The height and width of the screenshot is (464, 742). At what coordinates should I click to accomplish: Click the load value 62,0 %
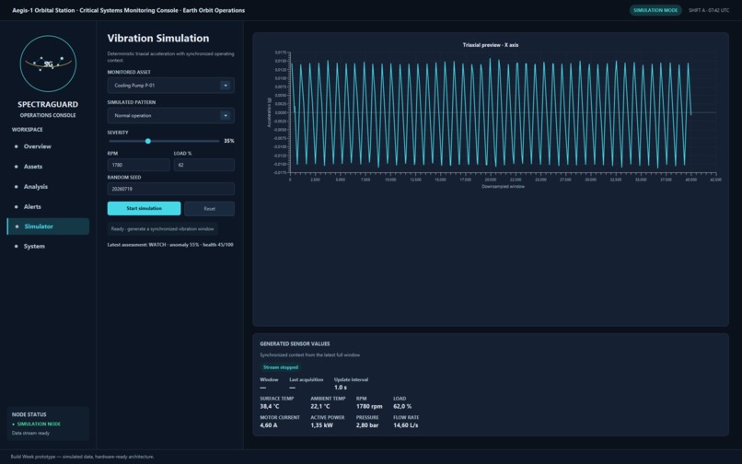point(402,406)
